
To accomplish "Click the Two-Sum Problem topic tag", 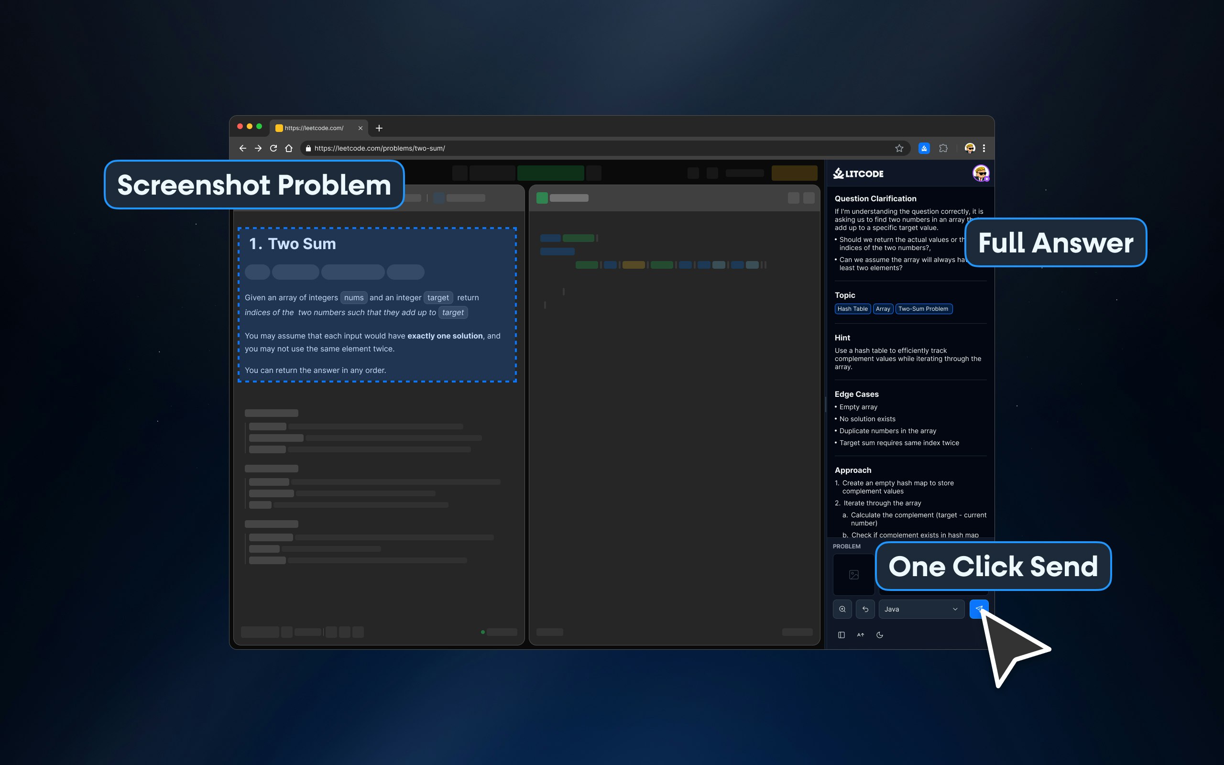I will 923,309.
